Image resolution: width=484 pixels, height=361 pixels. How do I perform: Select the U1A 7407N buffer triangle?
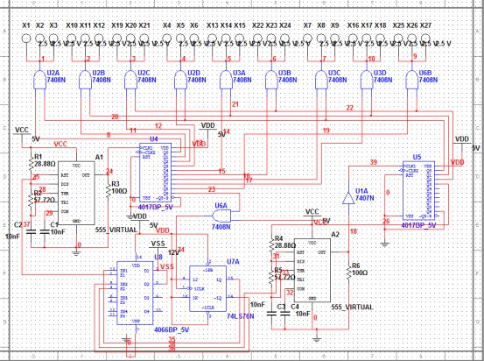(x=348, y=198)
